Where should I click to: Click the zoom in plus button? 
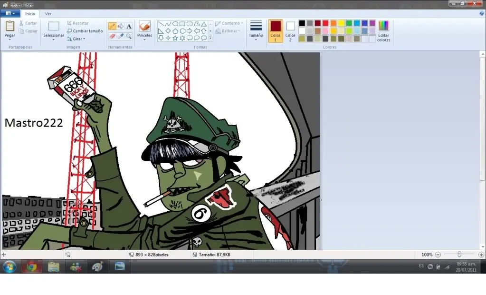coord(481,255)
